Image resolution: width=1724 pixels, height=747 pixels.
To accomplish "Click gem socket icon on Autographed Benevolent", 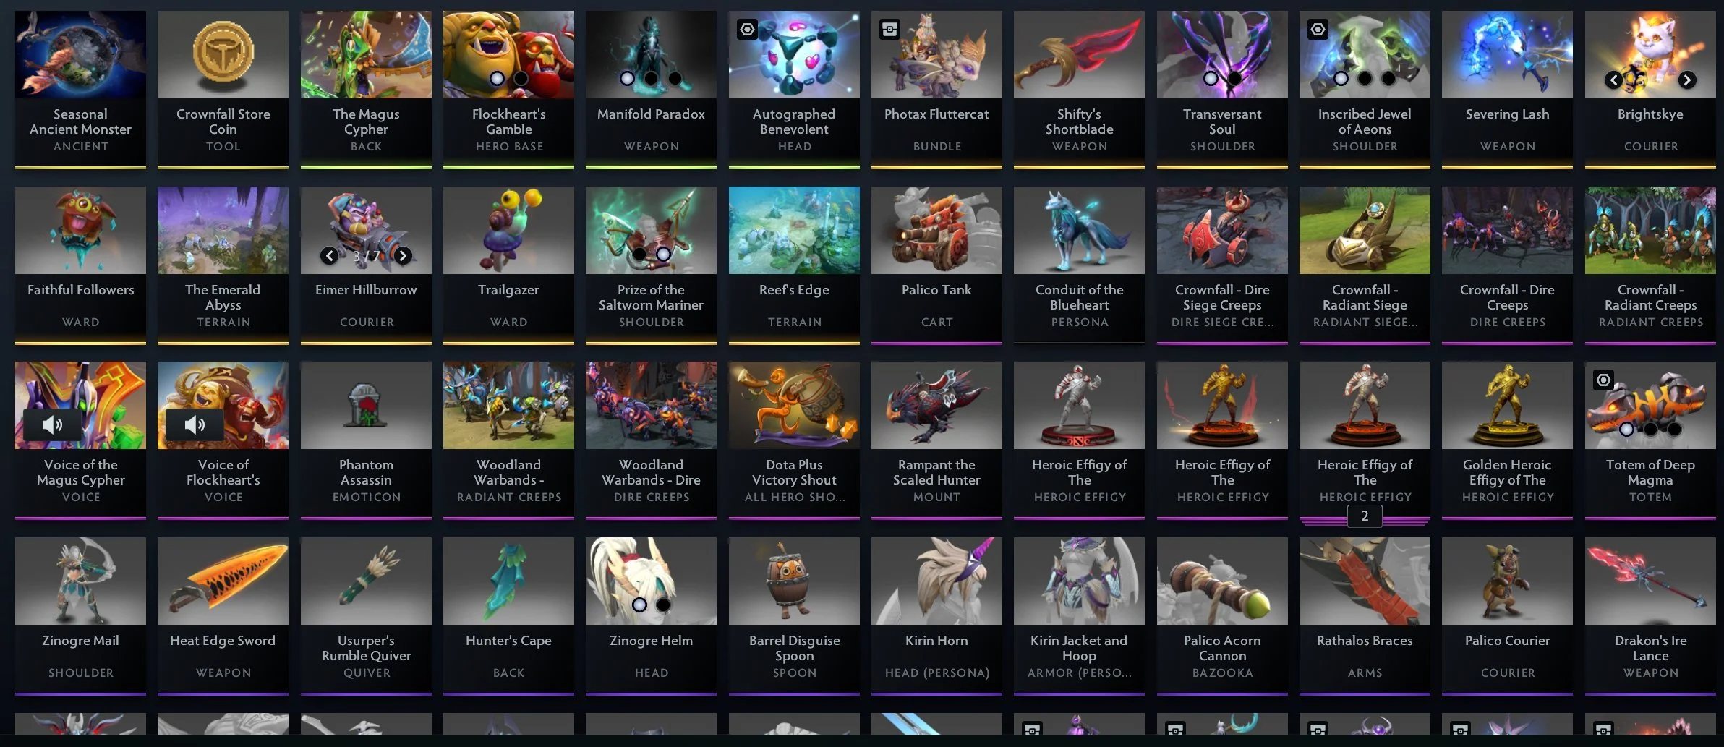I will [747, 30].
